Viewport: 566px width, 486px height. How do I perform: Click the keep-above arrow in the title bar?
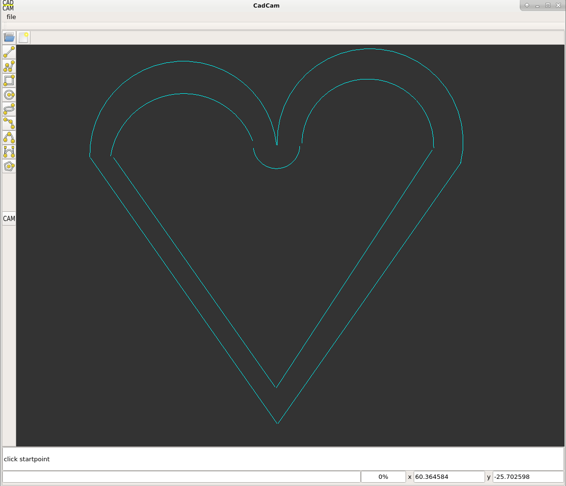click(x=527, y=5)
